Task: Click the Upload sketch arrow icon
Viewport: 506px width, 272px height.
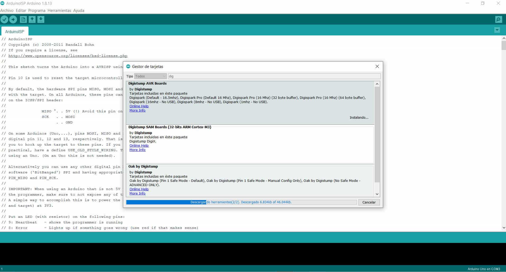Action: pos(13,19)
